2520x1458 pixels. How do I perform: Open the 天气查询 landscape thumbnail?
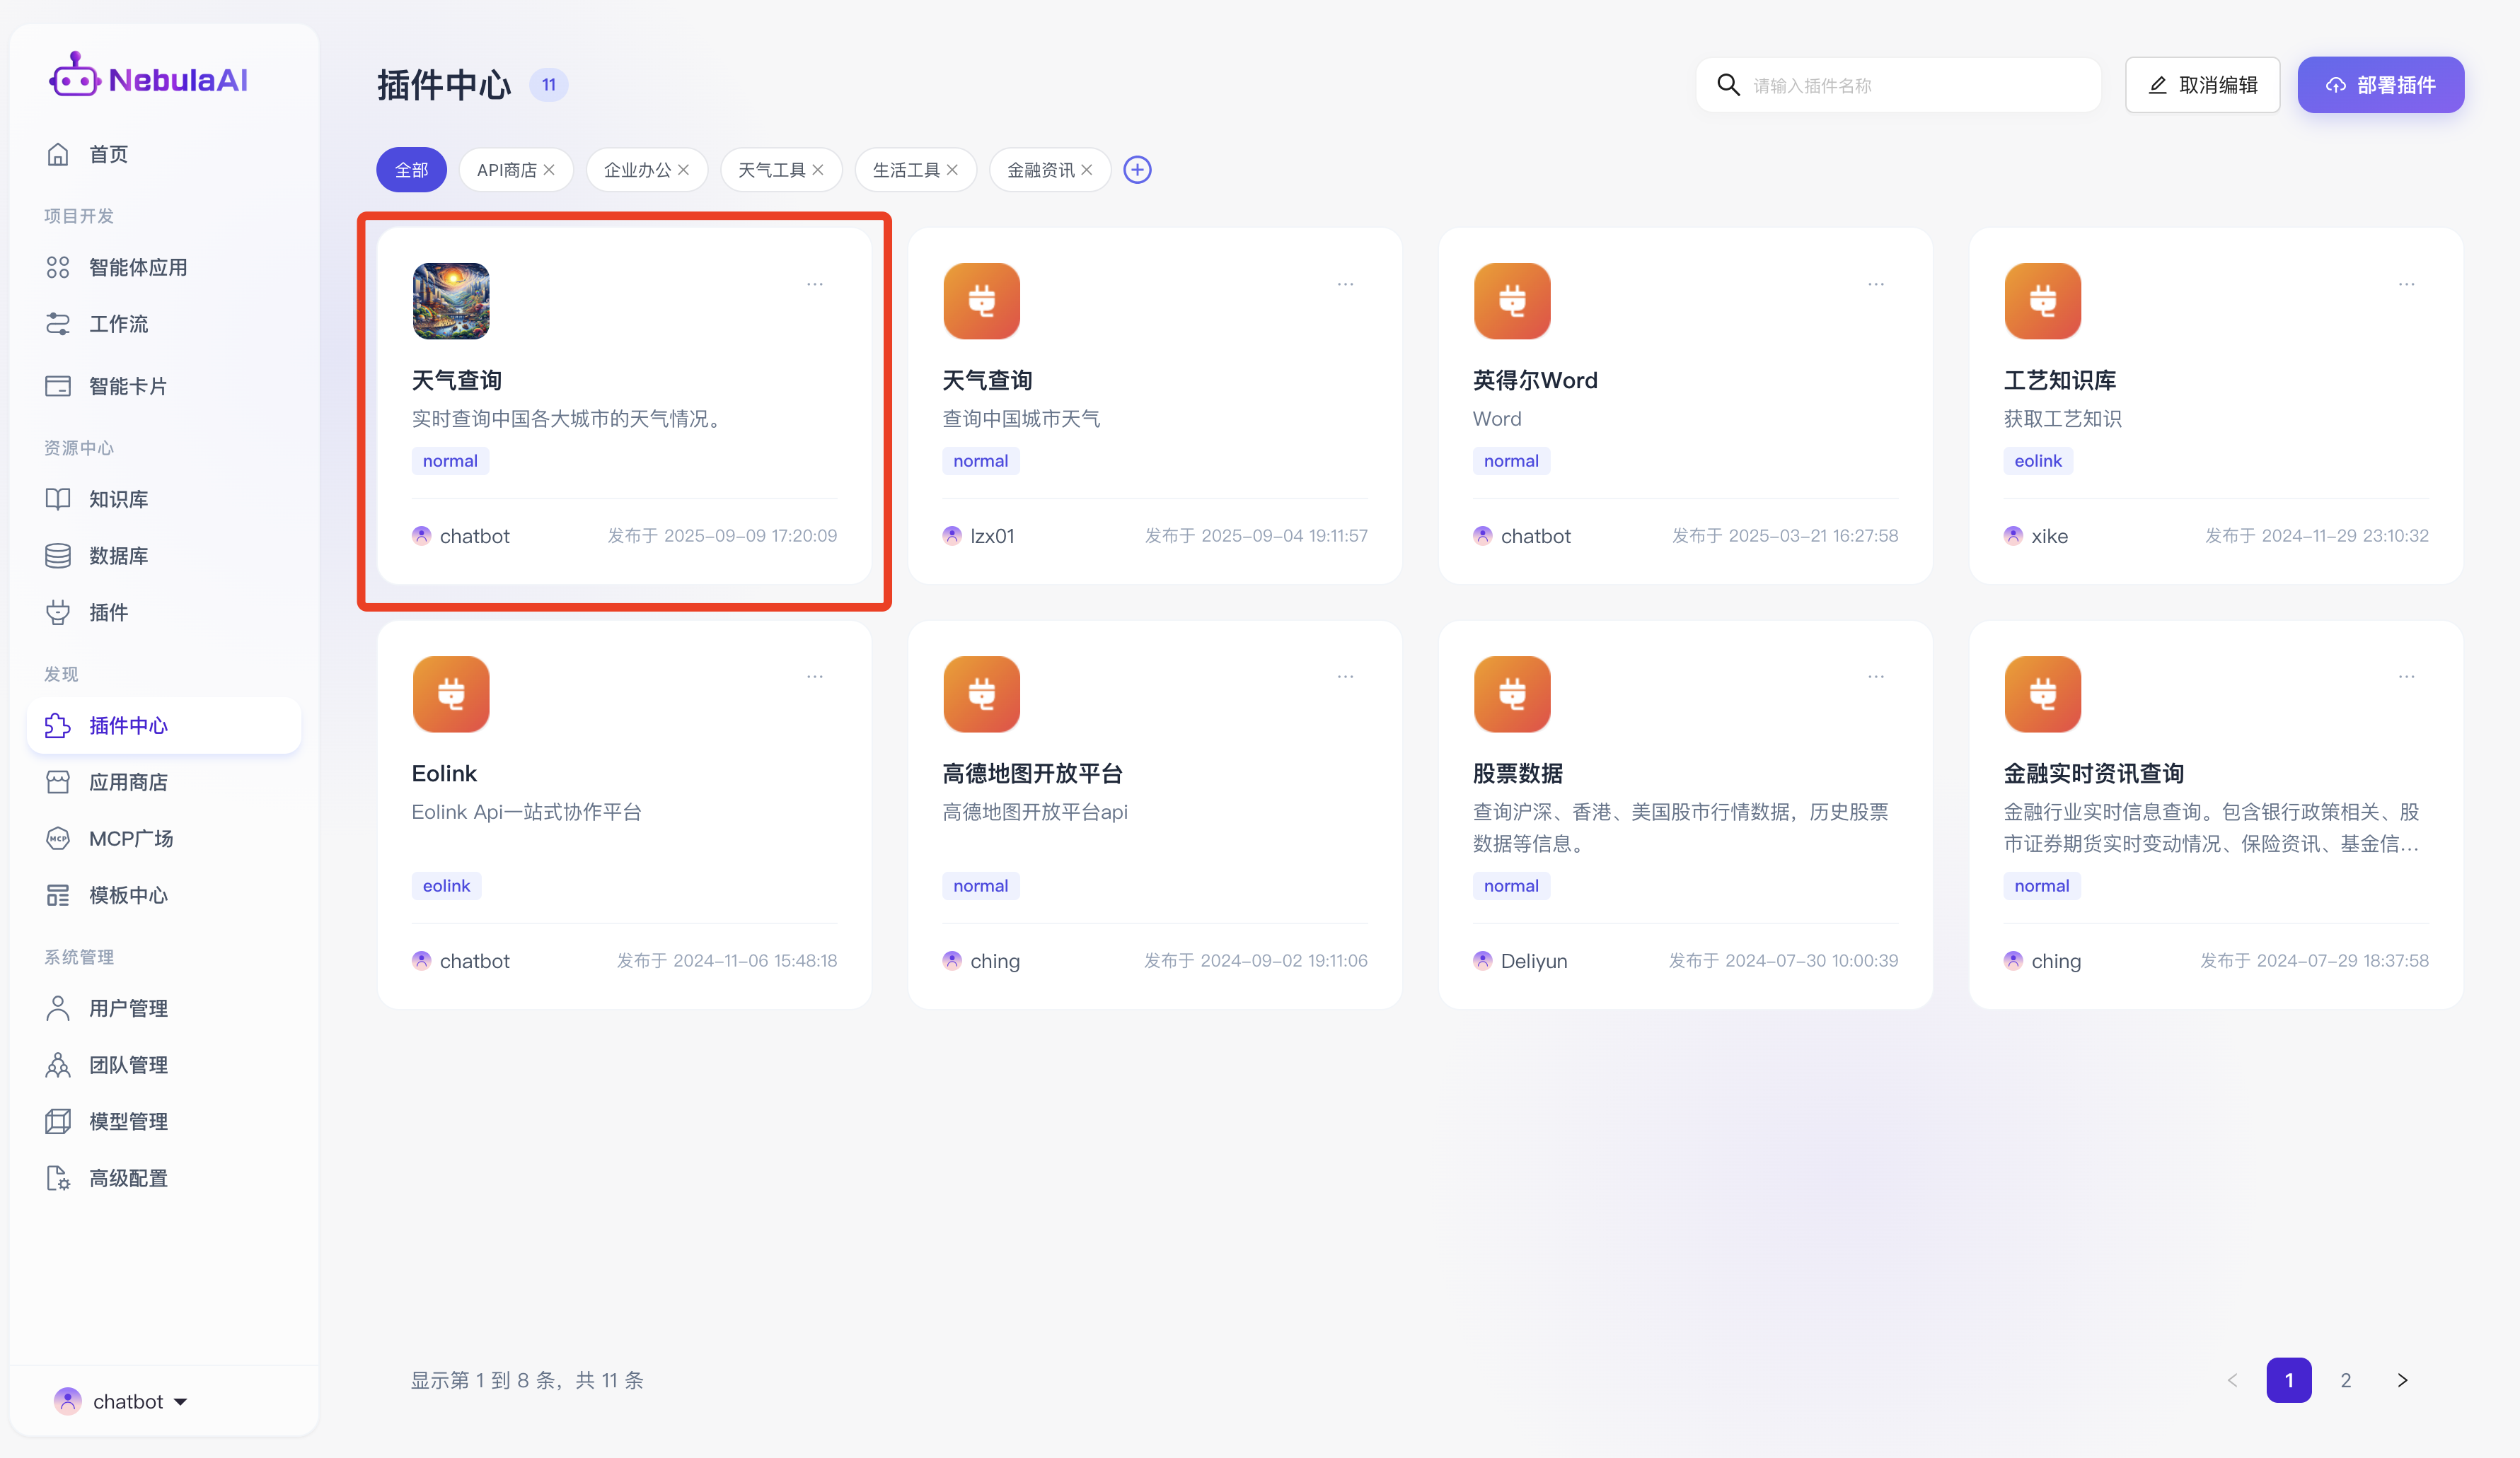click(x=451, y=301)
